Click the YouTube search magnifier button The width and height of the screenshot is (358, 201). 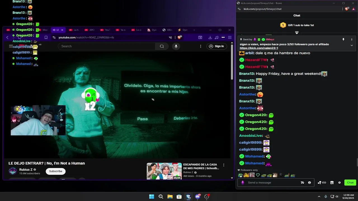162,46
